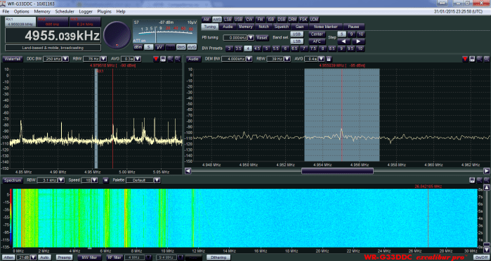
Task: Open the demodulator AVG 0.4s dropdown
Action: pyautogui.click(x=321, y=59)
